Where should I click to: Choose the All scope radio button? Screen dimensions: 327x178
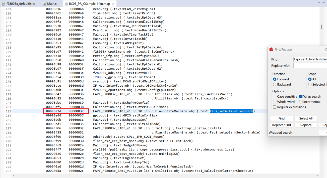click(x=310, y=79)
